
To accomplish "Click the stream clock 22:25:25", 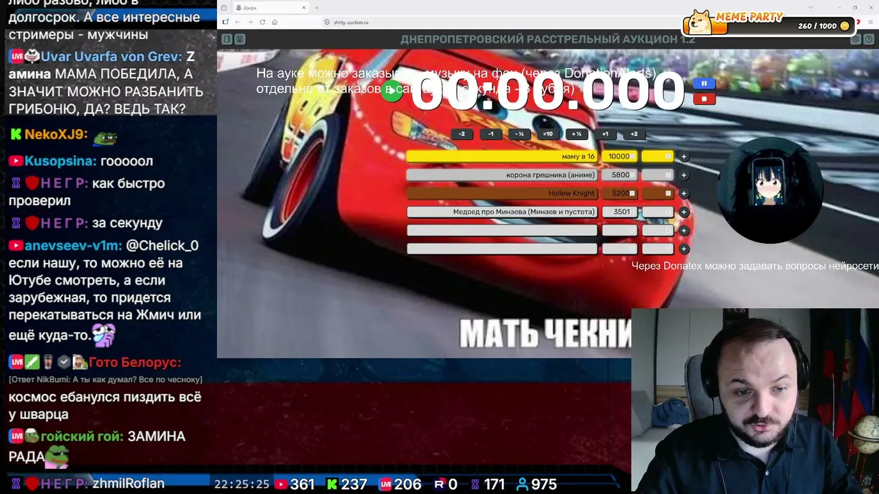I will point(242,484).
